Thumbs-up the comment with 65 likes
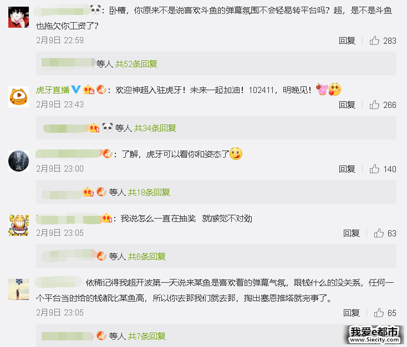The height and width of the screenshot is (347, 407). (x=379, y=313)
